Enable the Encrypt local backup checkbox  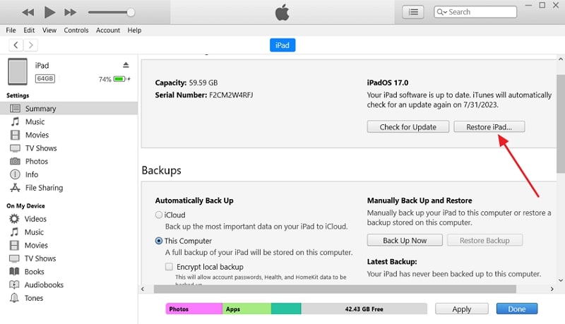(169, 267)
